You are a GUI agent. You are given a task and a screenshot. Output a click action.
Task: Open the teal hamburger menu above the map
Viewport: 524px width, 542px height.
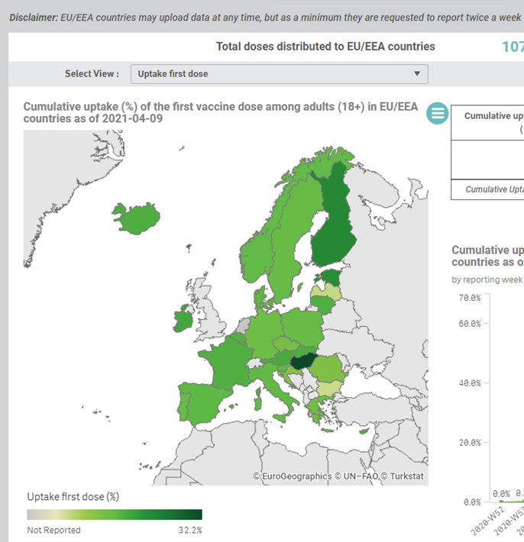pyautogui.click(x=437, y=113)
